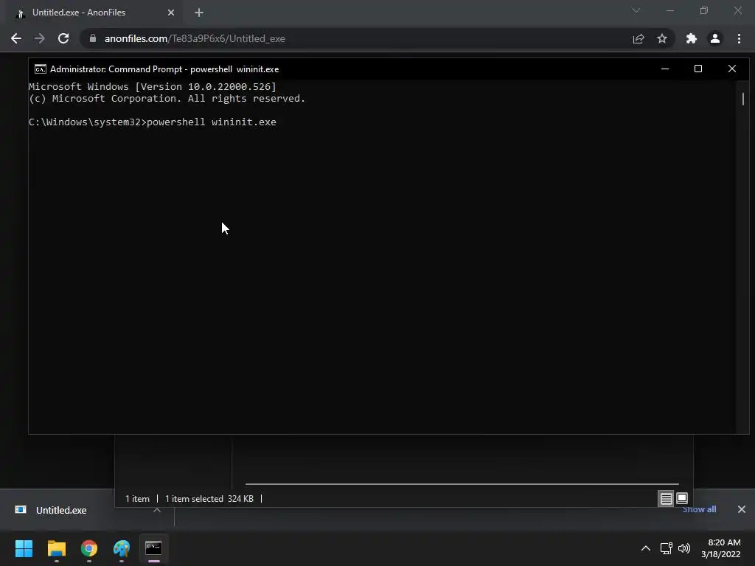Open Chrome three-dot menu
The width and height of the screenshot is (755, 566).
[739, 38]
